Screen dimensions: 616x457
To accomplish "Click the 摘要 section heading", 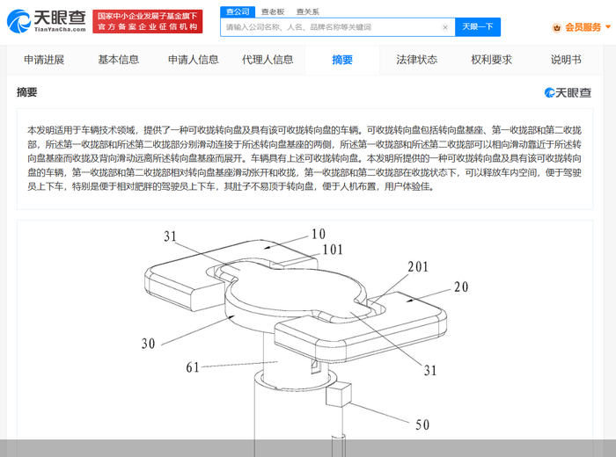I will tap(26, 92).
